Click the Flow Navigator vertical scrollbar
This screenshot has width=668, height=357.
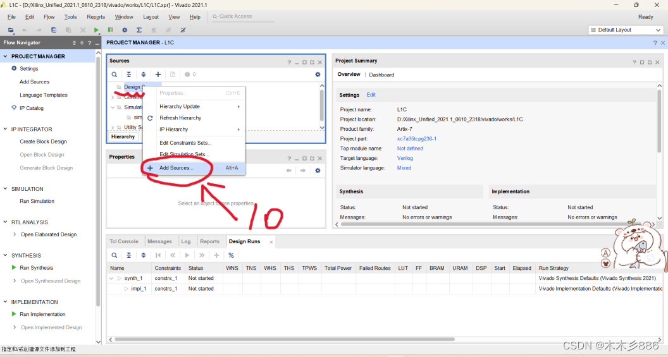click(99, 181)
